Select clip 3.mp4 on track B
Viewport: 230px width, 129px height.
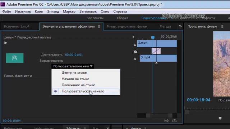[158, 58]
